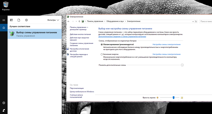The image size is (212, 114).
Task: Open Действия кнопок питания link
Action: tap(80, 34)
